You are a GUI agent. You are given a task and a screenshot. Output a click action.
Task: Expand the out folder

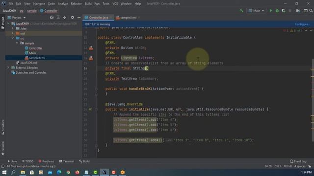click(x=13, y=33)
